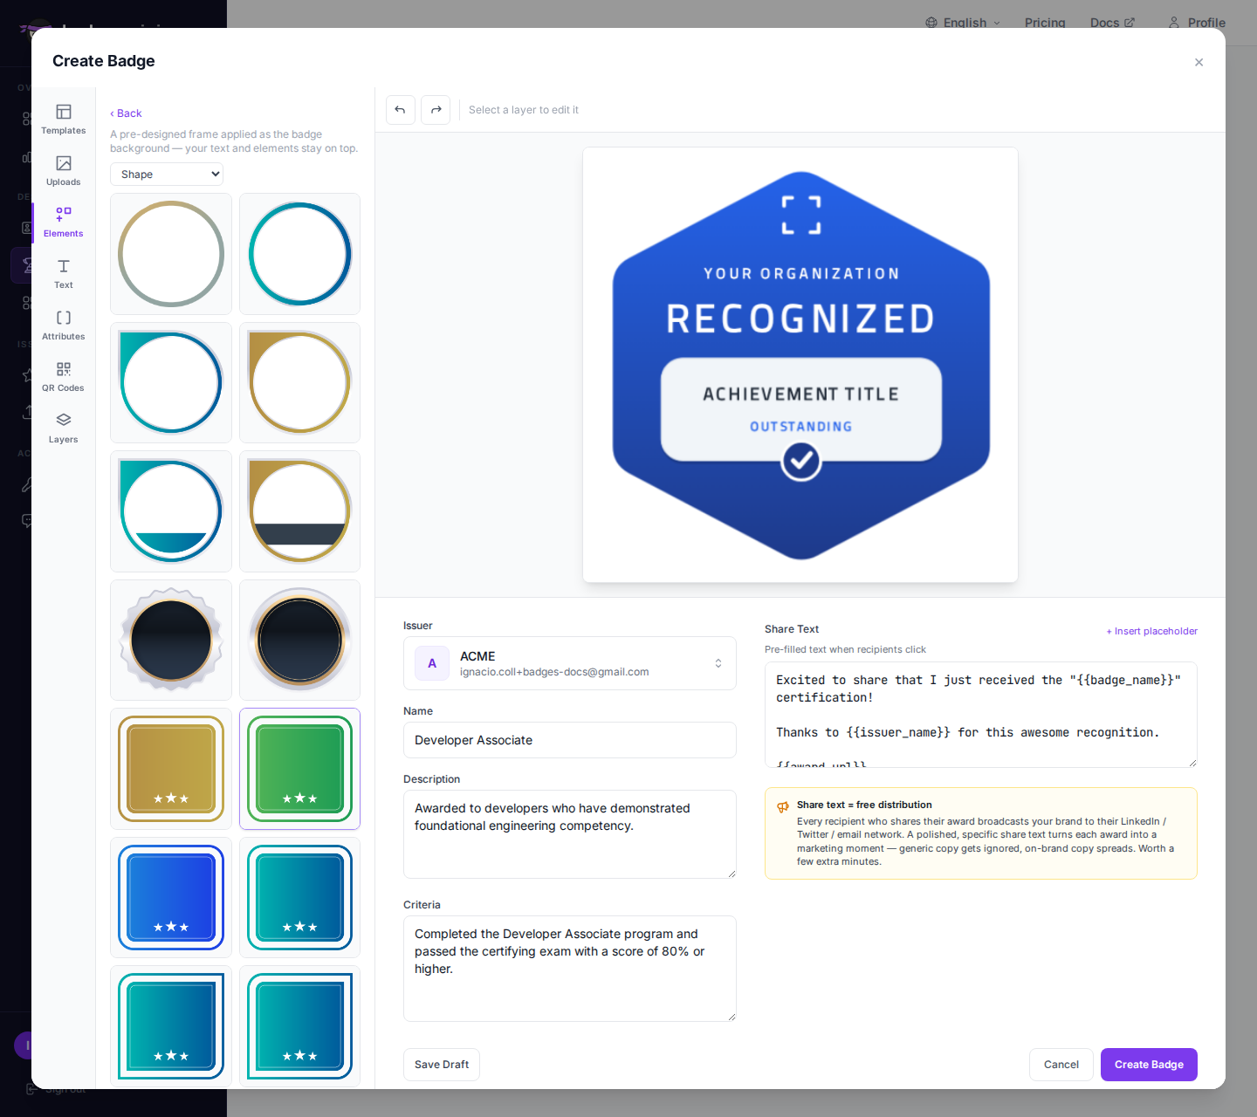The height and width of the screenshot is (1117, 1257).
Task: Expand the ACME issuer selector
Action: click(570, 663)
